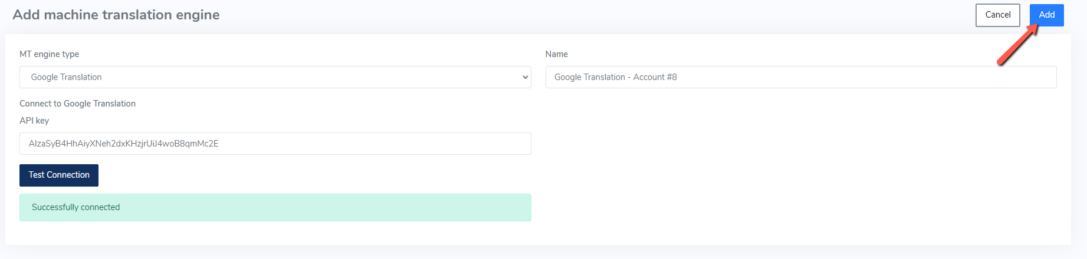This screenshot has width=1087, height=259.
Task: Click the Connect to Google Translation text
Action: point(77,104)
